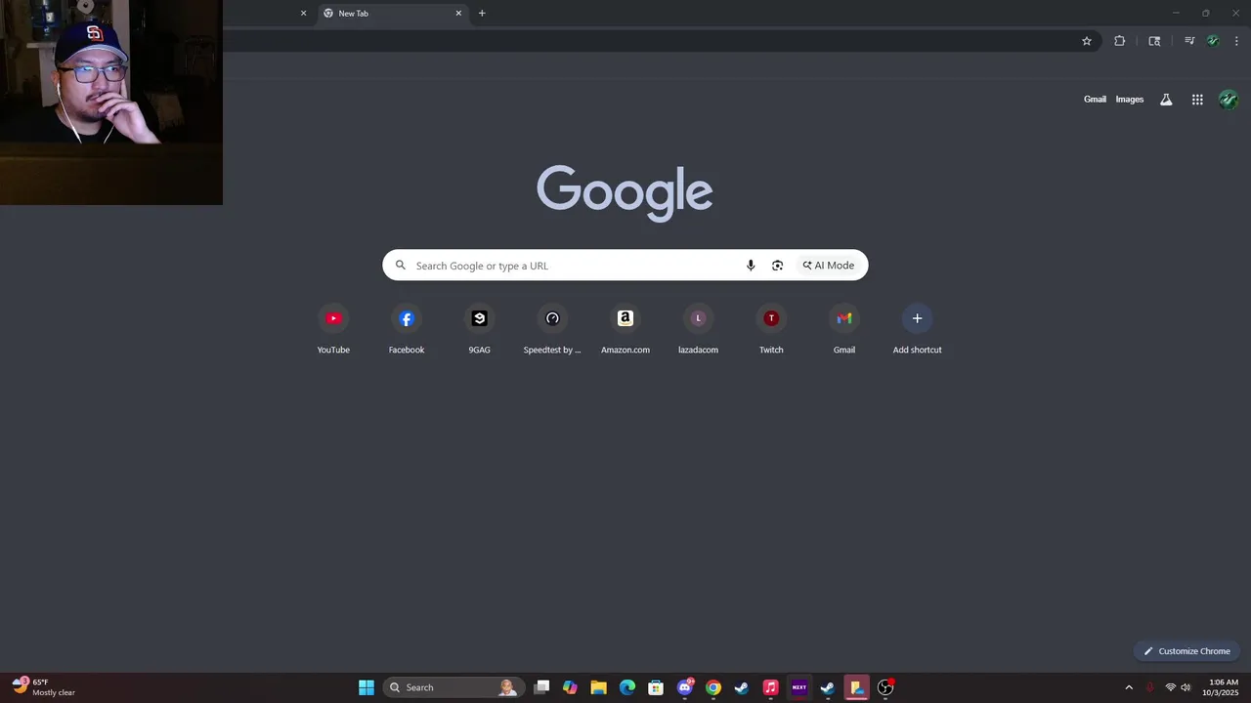The height and width of the screenshot is (703, 1251).
Task: Open the lazadacom shortcut
Action: click(698, 329)
